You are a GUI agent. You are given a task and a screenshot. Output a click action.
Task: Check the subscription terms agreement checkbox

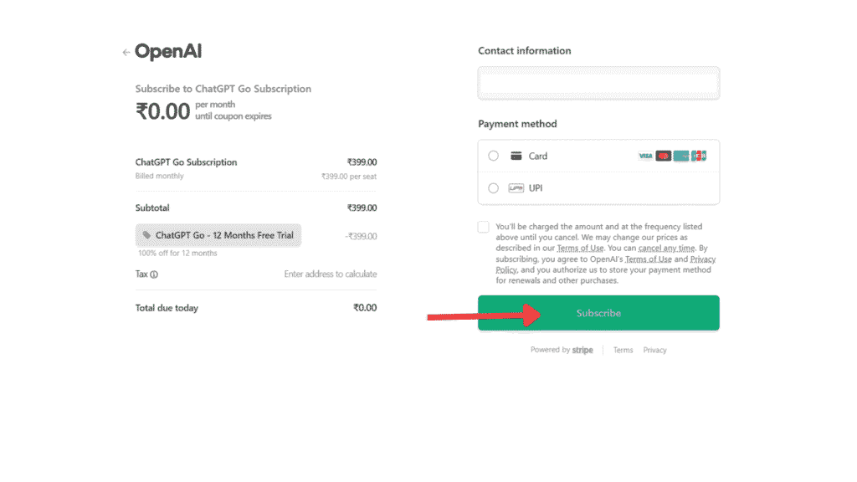coord(484,227)
